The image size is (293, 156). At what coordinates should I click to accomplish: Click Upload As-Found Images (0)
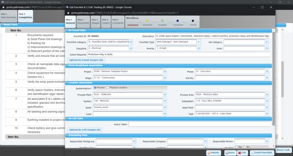tap(86, 60)
